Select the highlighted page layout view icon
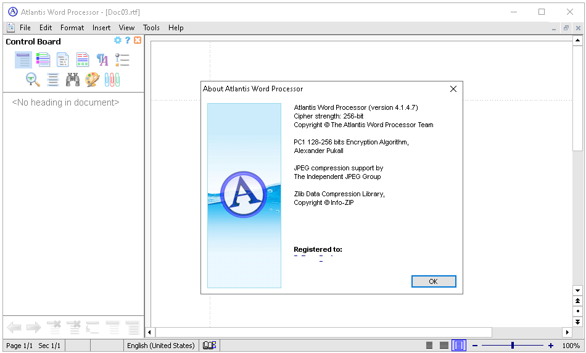586x353 pixels. (458, 346)
